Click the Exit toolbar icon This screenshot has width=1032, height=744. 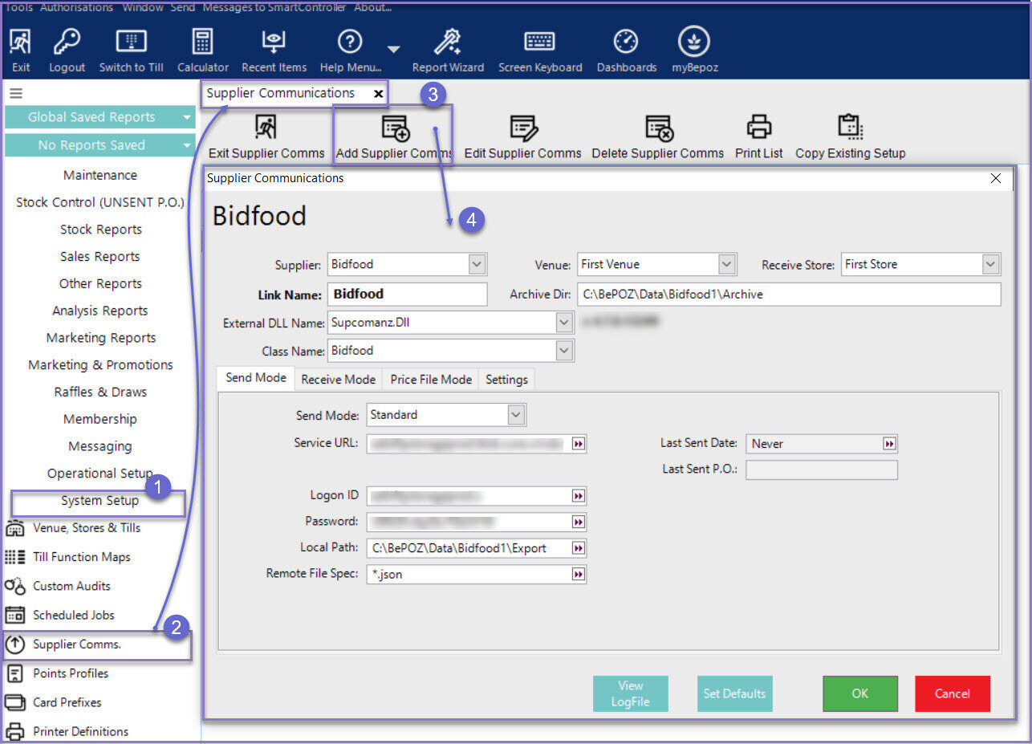click(21, 42)
